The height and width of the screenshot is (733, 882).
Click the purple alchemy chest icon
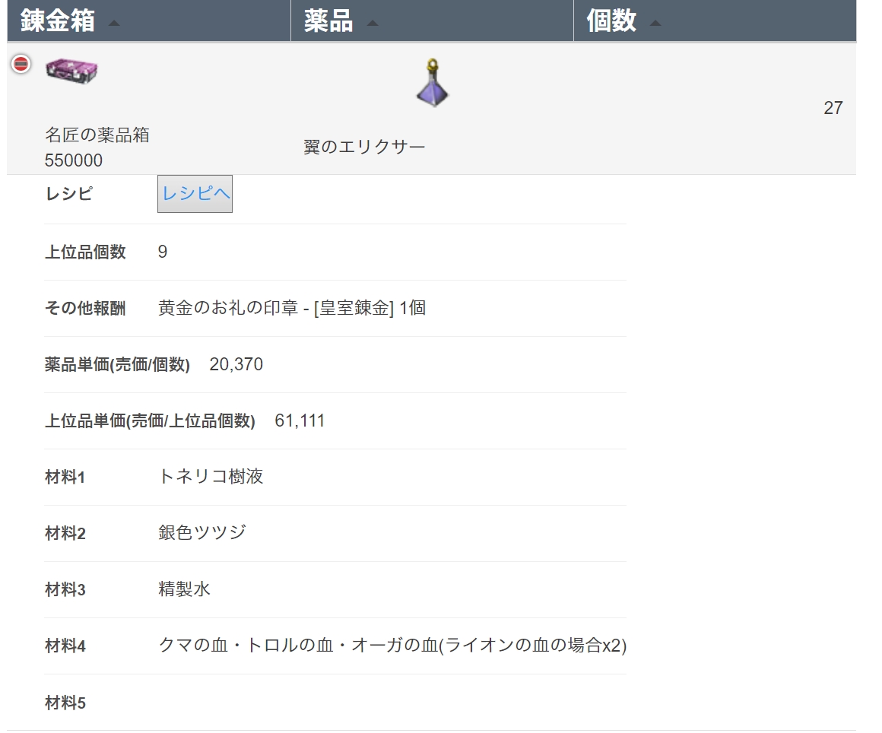pyautogui.click(x=71, y=70)
